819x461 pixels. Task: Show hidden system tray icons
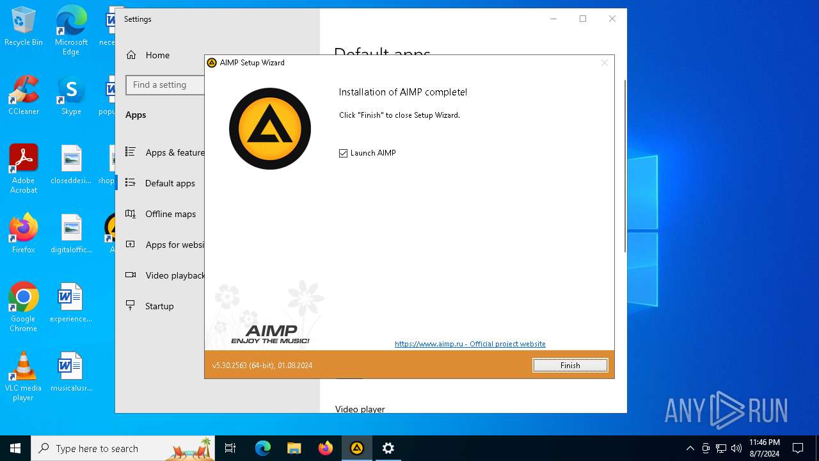(x=690, y=448)
